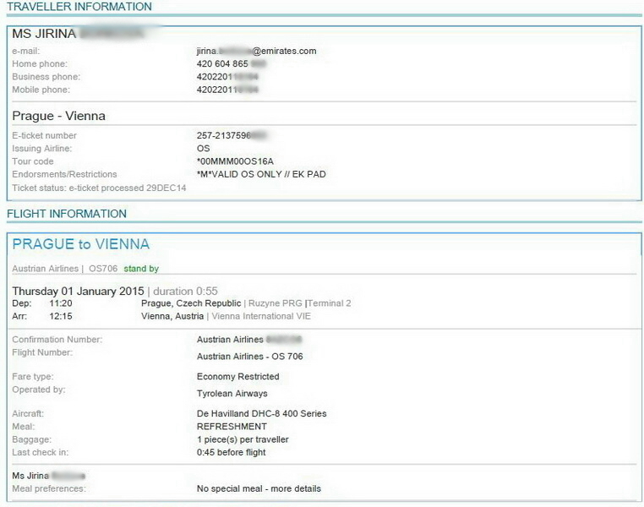Click the 'Terminal 2' text

330,303
